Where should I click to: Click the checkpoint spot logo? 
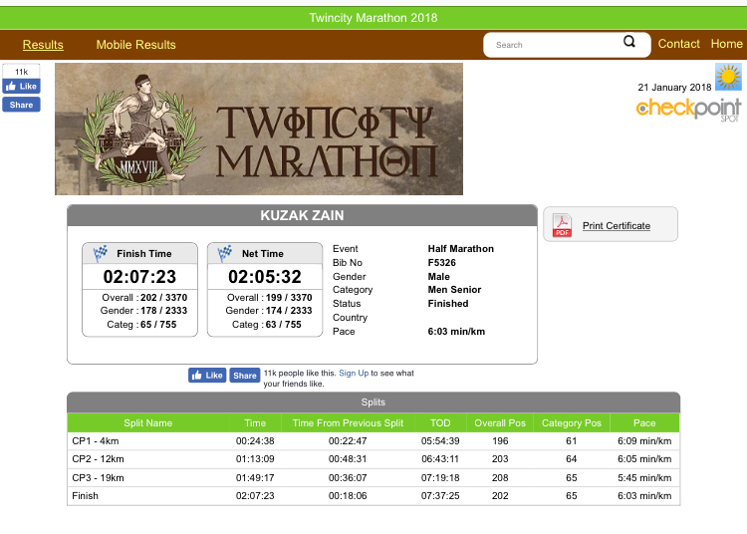[688, 110]
